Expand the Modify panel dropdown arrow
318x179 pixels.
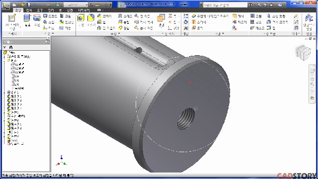119,33
